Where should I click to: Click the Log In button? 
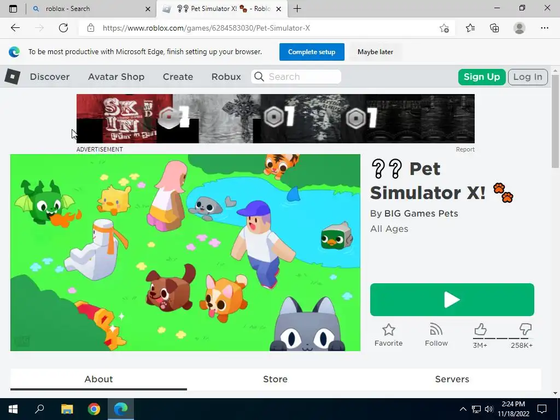coord(528,77)
